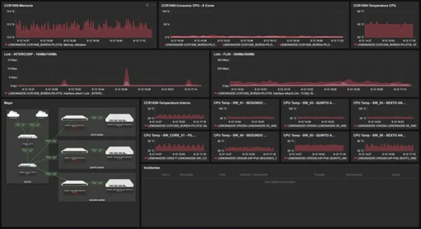Click the Ações column header in Incidentes
The width and height of the screenshot is (421, 229).
[x=396, y=175]
